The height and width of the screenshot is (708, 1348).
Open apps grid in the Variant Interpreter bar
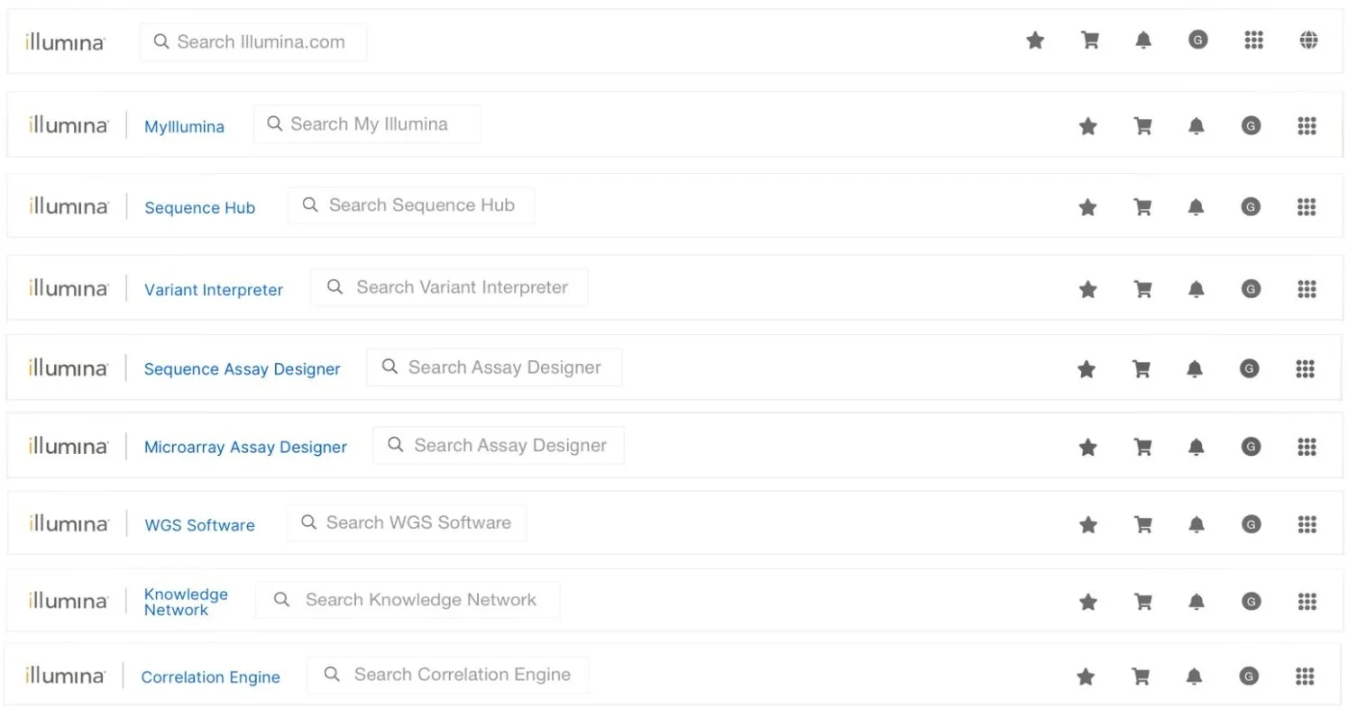1307,289
